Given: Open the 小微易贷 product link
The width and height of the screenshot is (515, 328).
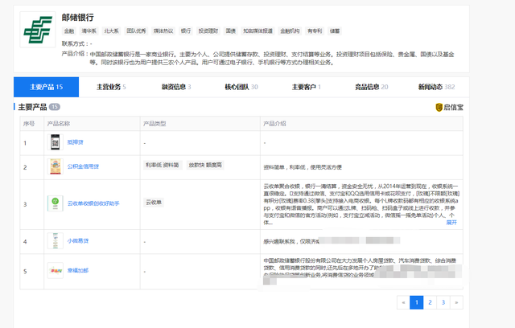Looking at the screenshot, I should click(x=78, y=240).
